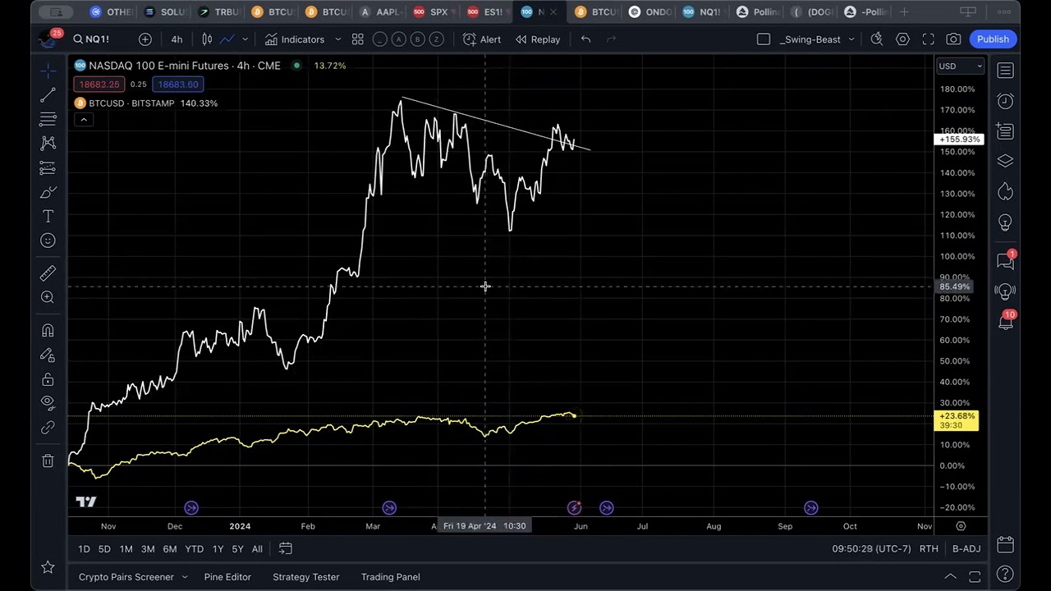Select the YTD time range
The width and height of the screenshot is (1051, 591).
194,549
